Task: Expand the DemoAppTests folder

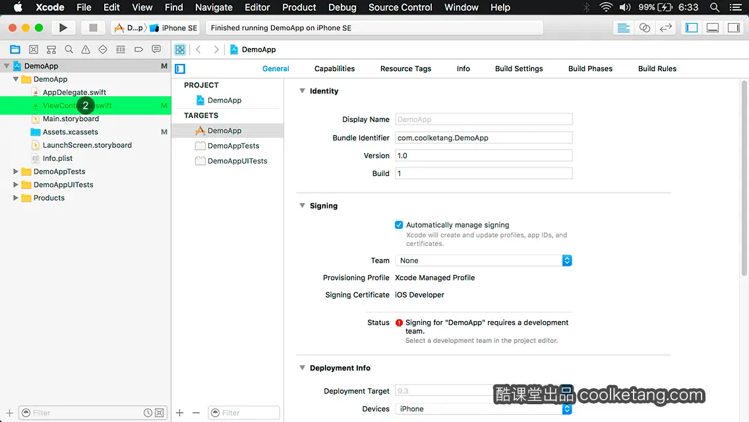Action: point(16,171)
